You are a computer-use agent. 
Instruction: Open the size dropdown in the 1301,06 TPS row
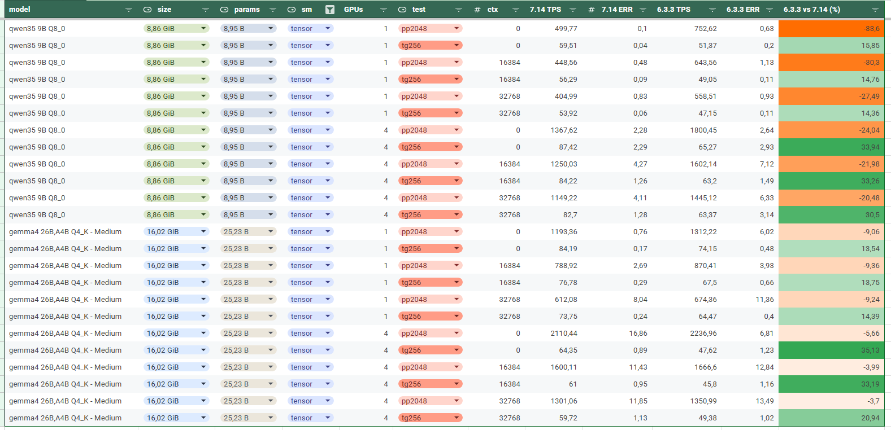[176, 401]
